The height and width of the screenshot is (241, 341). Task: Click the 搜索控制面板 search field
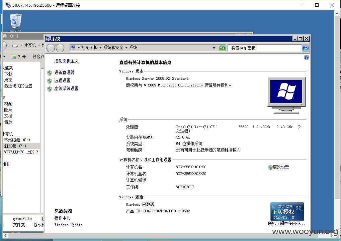click(265, 48)
